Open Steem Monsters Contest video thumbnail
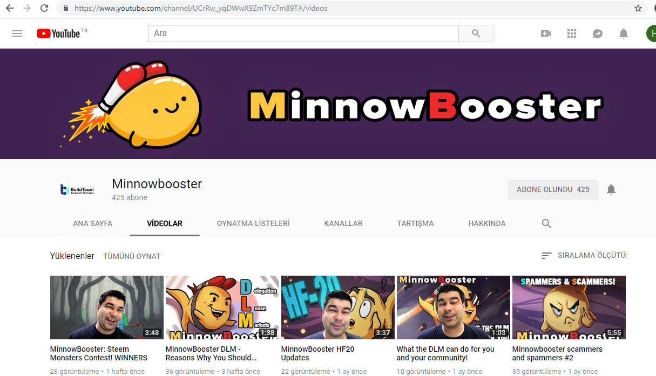Screen dimensions: 656x376 [107, 307]
